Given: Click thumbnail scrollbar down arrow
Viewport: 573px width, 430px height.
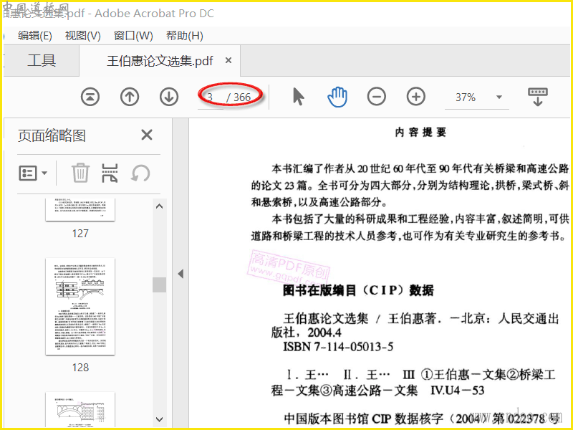Looking at the screenshot, I should click(159, 419).
